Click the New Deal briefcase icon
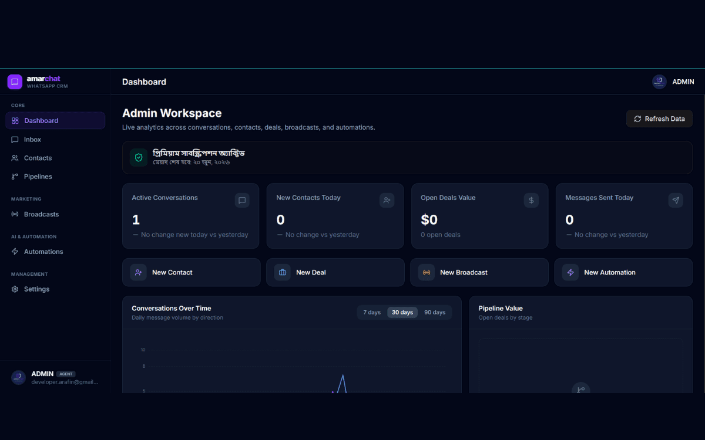 pyautogui.click(x=283, y=272)
